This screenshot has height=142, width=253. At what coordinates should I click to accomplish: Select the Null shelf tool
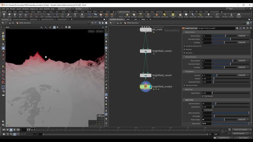pyautogui.click(x=31, y=15)
